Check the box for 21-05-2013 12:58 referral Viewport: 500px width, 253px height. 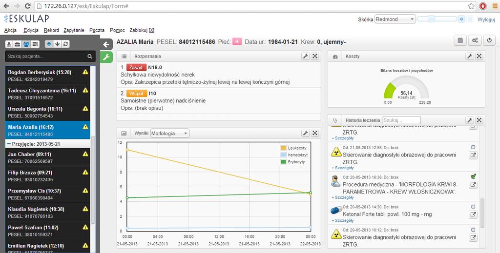[x=473, y=147]
